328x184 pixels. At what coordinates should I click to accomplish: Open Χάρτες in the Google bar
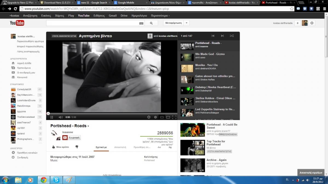point(60,16)
